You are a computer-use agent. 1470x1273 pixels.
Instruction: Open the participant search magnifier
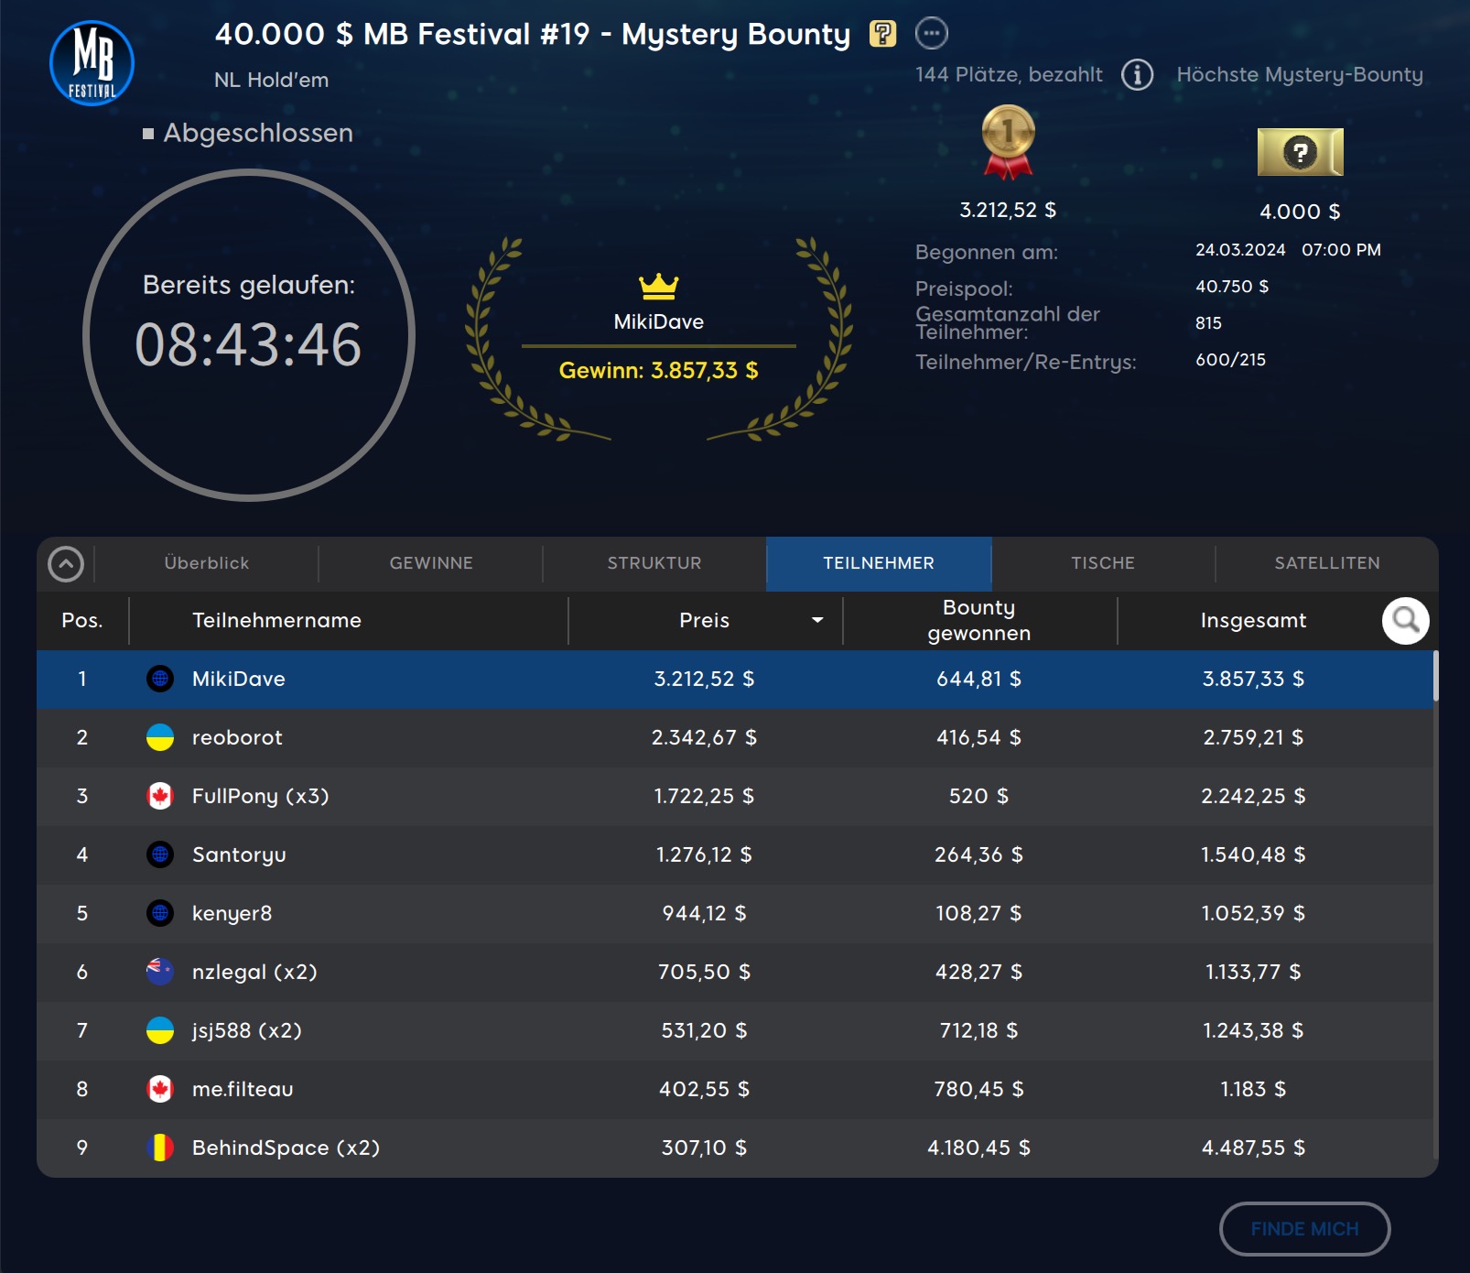1405,621
